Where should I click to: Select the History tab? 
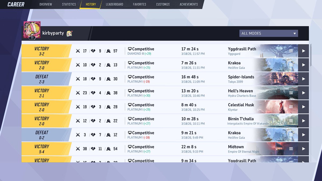(91, 4)
